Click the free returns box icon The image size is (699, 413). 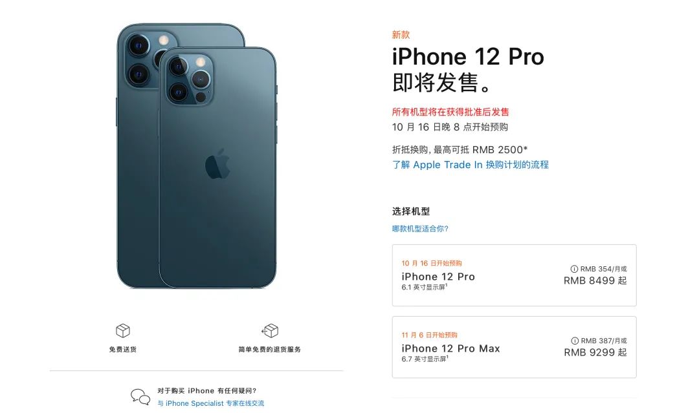click(x=270, y=331)
